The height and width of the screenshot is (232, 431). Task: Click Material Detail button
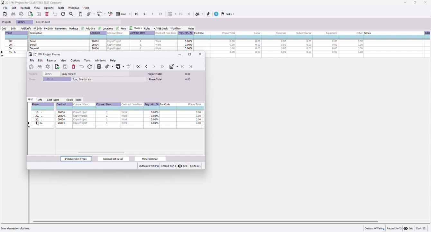[150, 159]
